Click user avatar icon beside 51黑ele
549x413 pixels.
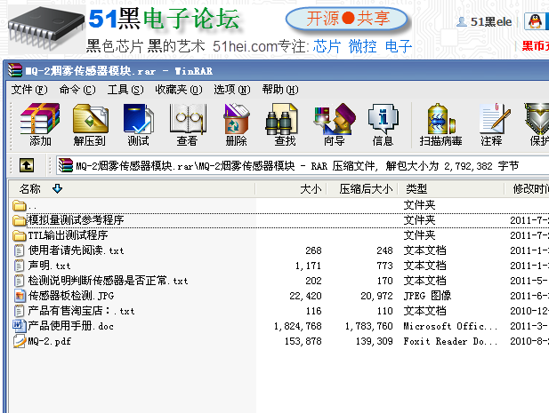(x=462, y=21)
